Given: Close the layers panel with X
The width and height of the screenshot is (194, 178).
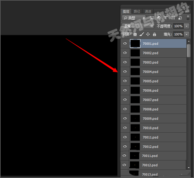Looking at the screenshot, I should pos(189,7).
